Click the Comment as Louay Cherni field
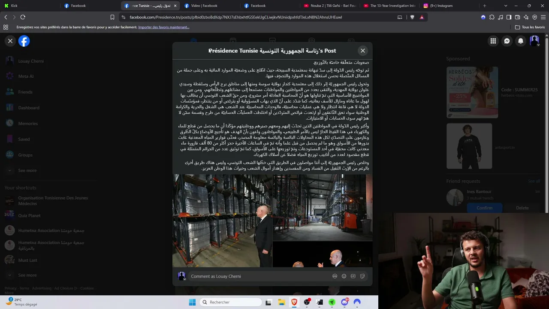Screen dimensions: 549x309 pyautogui.click(x=279, y=276)
